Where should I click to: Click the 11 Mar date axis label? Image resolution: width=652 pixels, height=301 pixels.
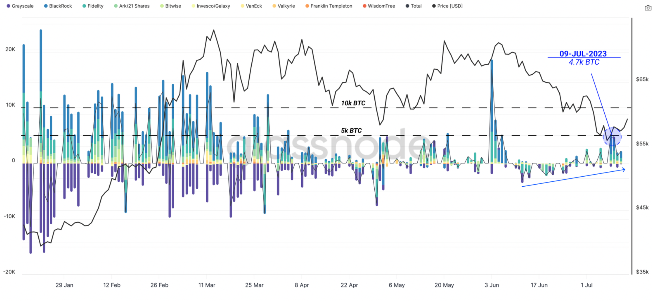tap(207, 285)
